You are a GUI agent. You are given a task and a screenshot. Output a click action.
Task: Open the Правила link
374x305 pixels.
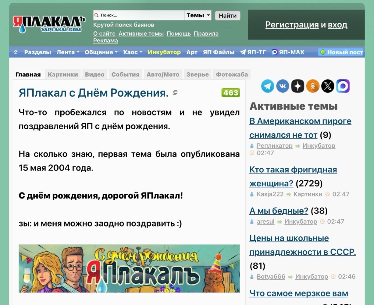[206, 34]
